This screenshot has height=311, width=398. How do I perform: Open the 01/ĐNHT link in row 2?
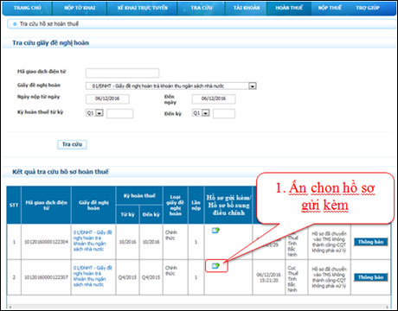93,276
